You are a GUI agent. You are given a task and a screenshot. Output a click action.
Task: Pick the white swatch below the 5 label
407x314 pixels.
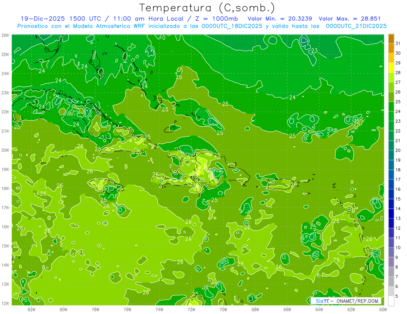click(x=391, y=301)
